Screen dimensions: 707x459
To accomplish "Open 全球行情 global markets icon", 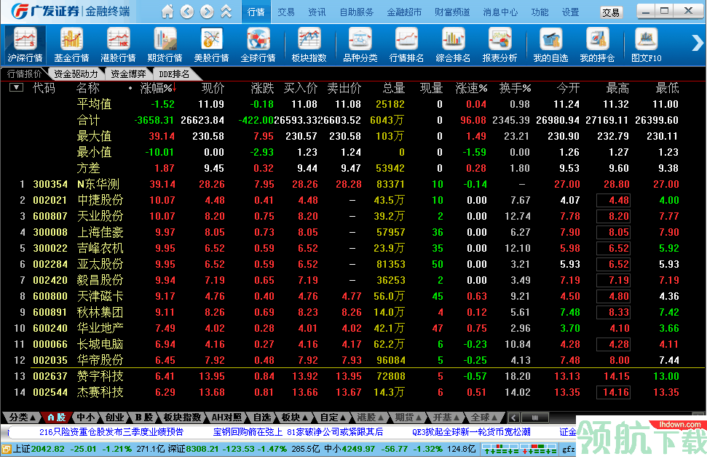I will (x=258, y=44).
